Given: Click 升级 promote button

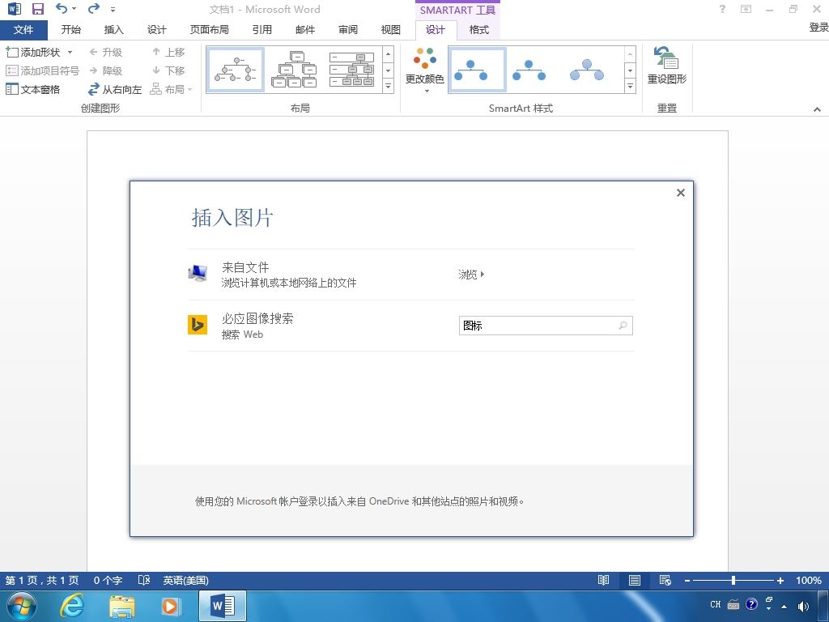Looking at the screenshot, I should (x=106, y=52).
